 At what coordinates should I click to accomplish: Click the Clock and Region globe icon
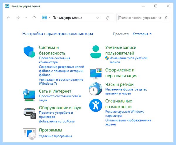pos(96,89)
